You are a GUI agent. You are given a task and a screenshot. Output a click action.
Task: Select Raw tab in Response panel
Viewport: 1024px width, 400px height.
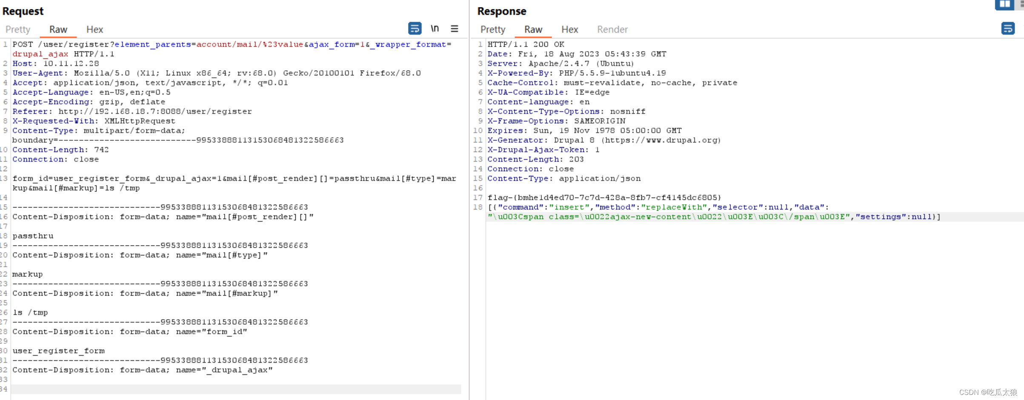click(x=533, y=29)
